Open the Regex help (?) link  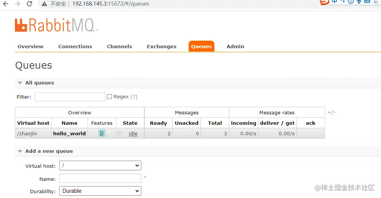[134, 97]
